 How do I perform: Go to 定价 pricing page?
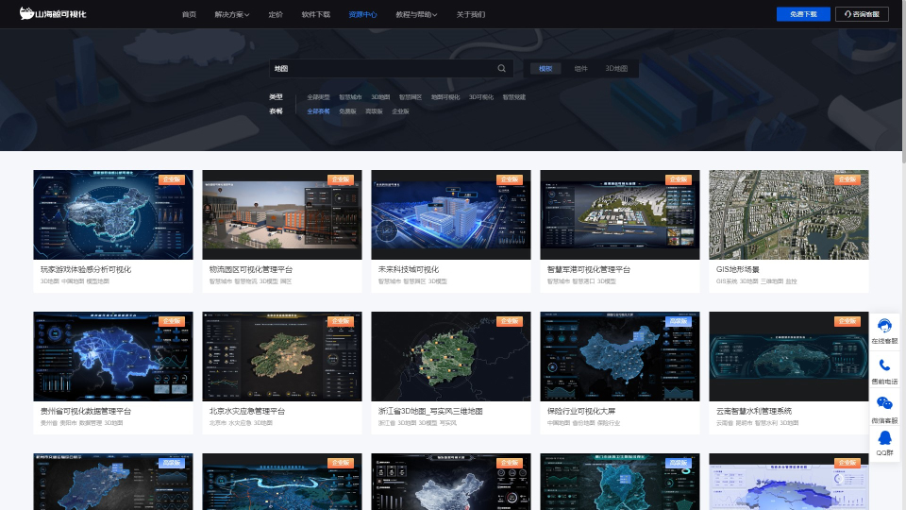point(276,14)
